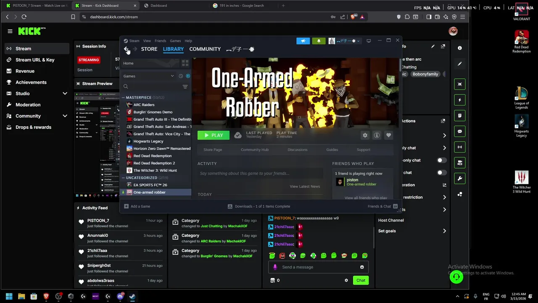
Task: Open Friends & Chat icon in Steam
Action: (395, 206)
